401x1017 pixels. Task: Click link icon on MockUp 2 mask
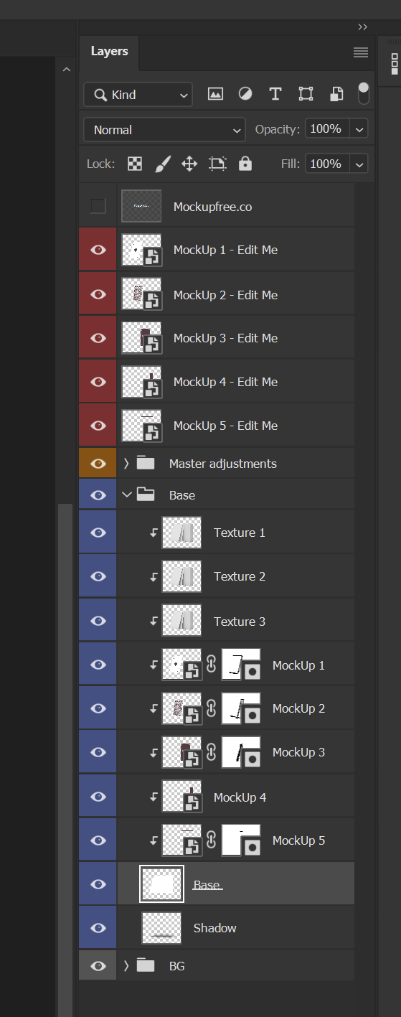coord(212,708)
